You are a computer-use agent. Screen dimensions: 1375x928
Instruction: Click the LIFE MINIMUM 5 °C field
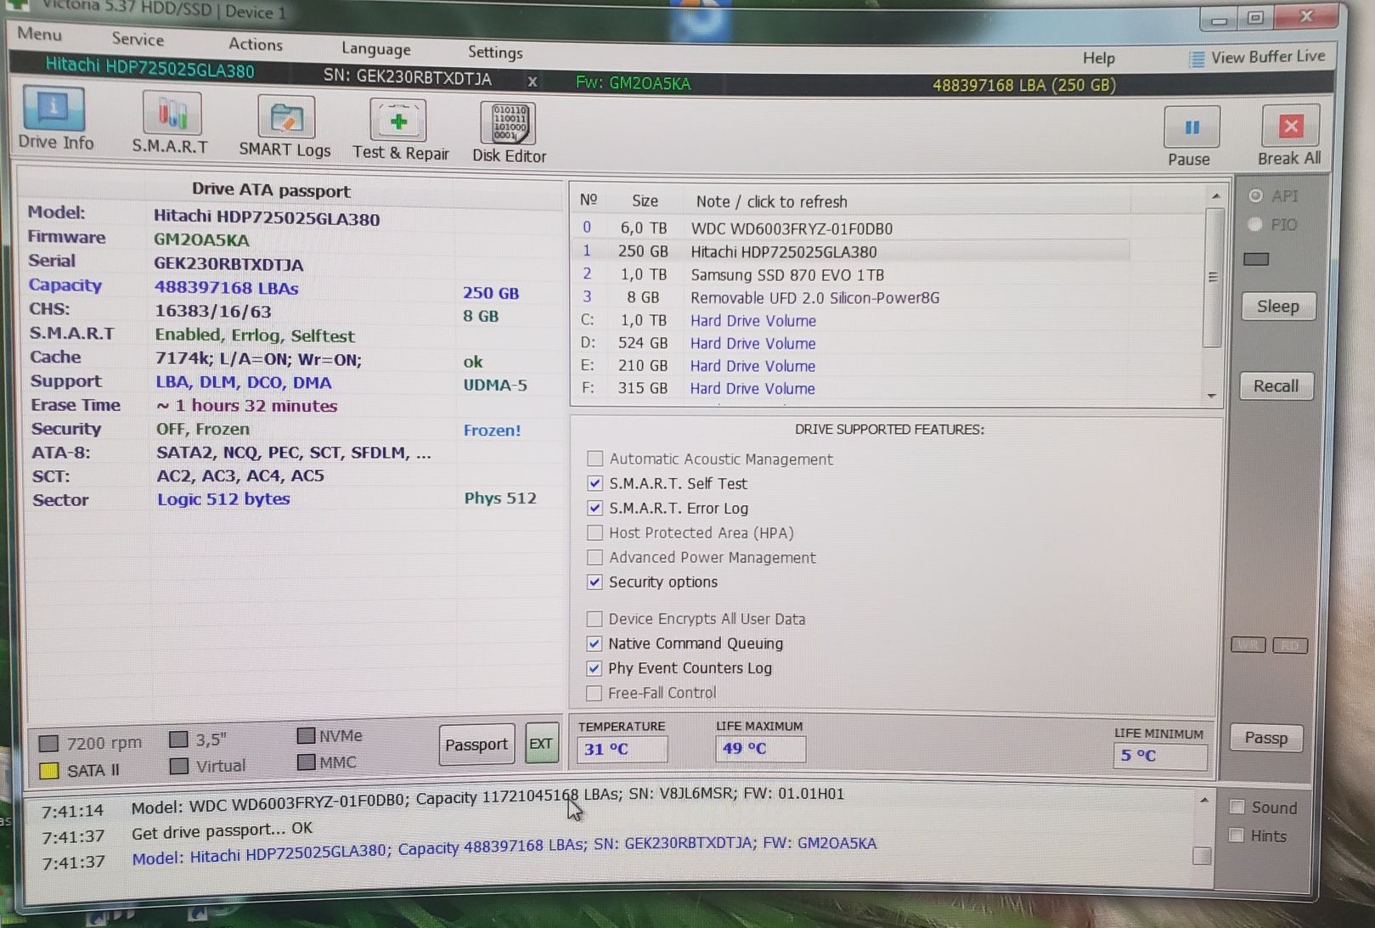[x=1160, y=756]
